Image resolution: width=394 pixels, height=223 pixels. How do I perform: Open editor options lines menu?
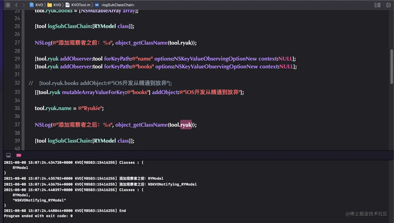tap(377, 5)
